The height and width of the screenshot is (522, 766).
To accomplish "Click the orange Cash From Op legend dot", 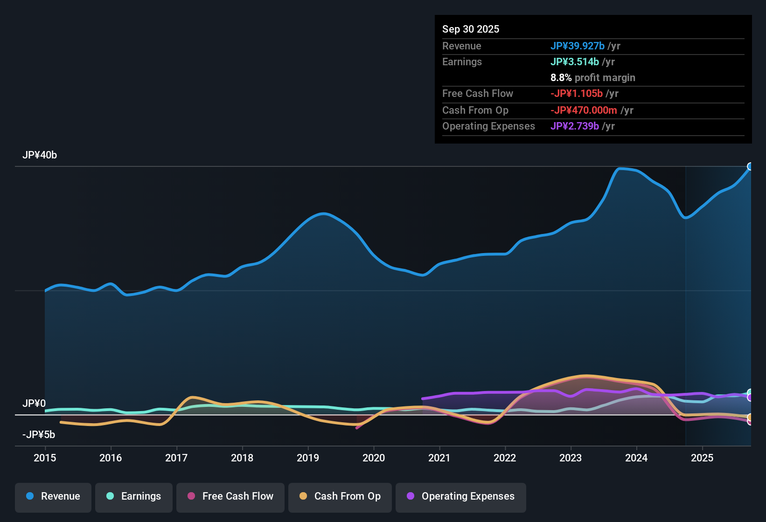I will (x=303, y=496).
